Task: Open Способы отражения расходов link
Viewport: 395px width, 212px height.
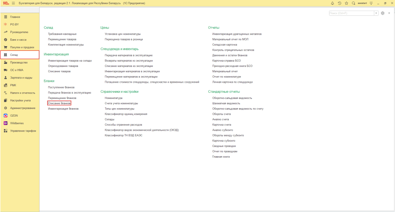Action: click(123, 125)
